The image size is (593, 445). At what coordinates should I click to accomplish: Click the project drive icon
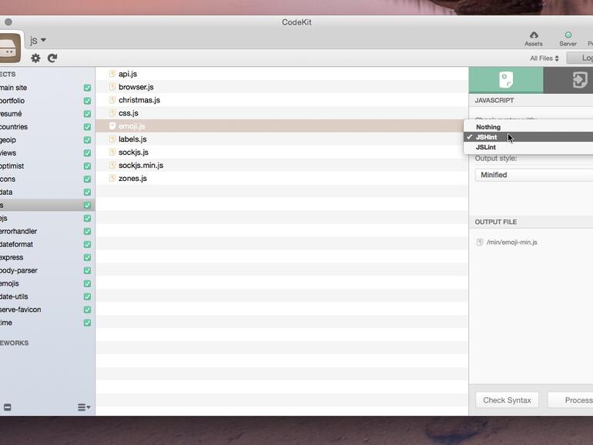click(10, 48)
